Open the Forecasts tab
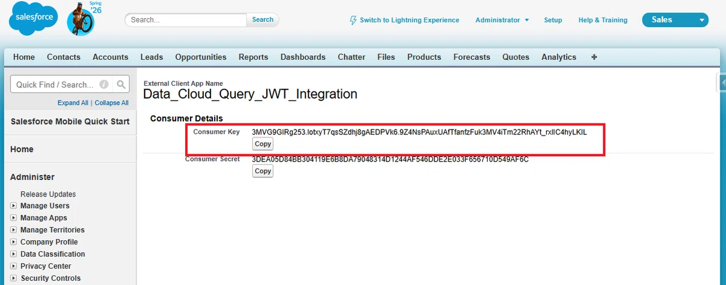Screen dimensions: 726x285 coord(472,57)
